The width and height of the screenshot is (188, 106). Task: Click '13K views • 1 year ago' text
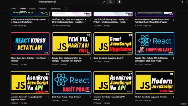tap(60, 100)
